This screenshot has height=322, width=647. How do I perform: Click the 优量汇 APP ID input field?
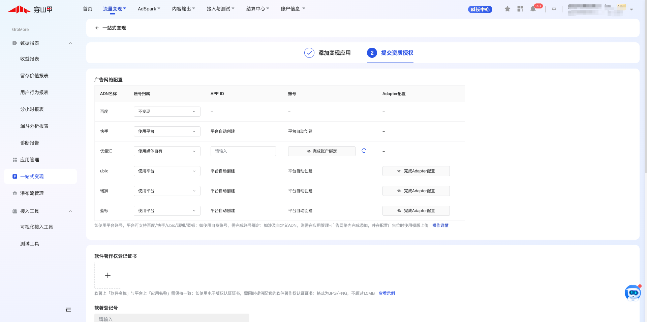(243, 151)
